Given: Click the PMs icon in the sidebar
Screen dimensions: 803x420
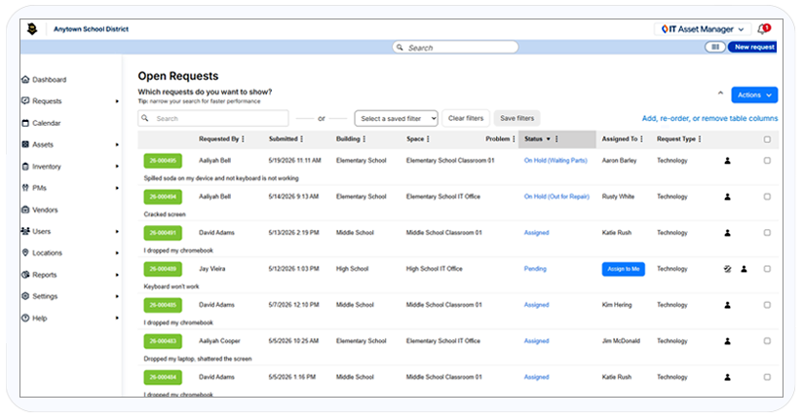Looking at the screenshot, I should point(25,188).
